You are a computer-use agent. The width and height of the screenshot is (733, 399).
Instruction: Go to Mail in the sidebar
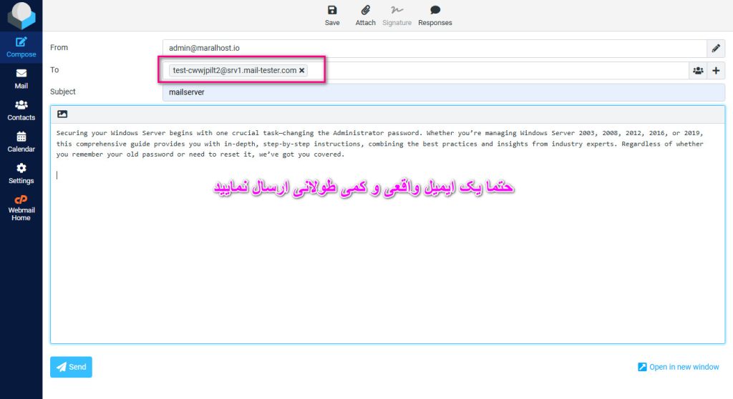(x=21, y=79)
